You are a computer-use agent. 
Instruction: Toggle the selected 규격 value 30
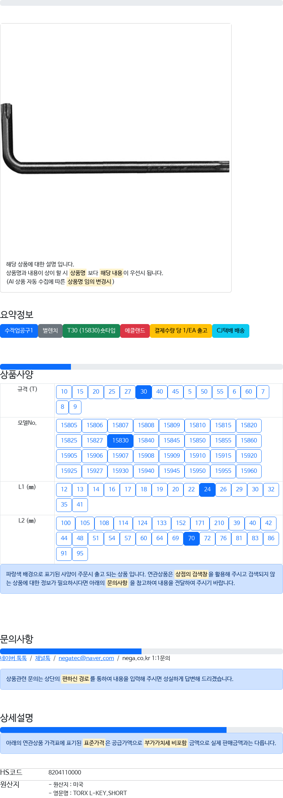144,392
